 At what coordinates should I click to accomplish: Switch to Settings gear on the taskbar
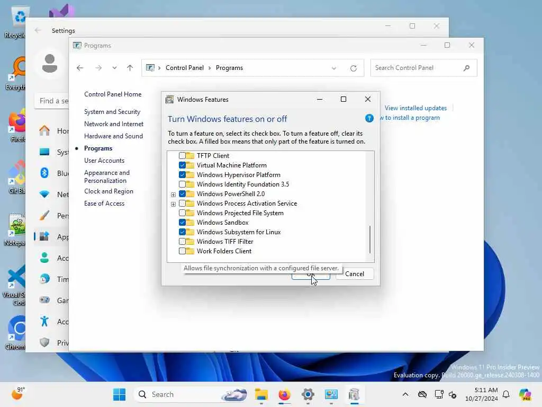[308, 394]
